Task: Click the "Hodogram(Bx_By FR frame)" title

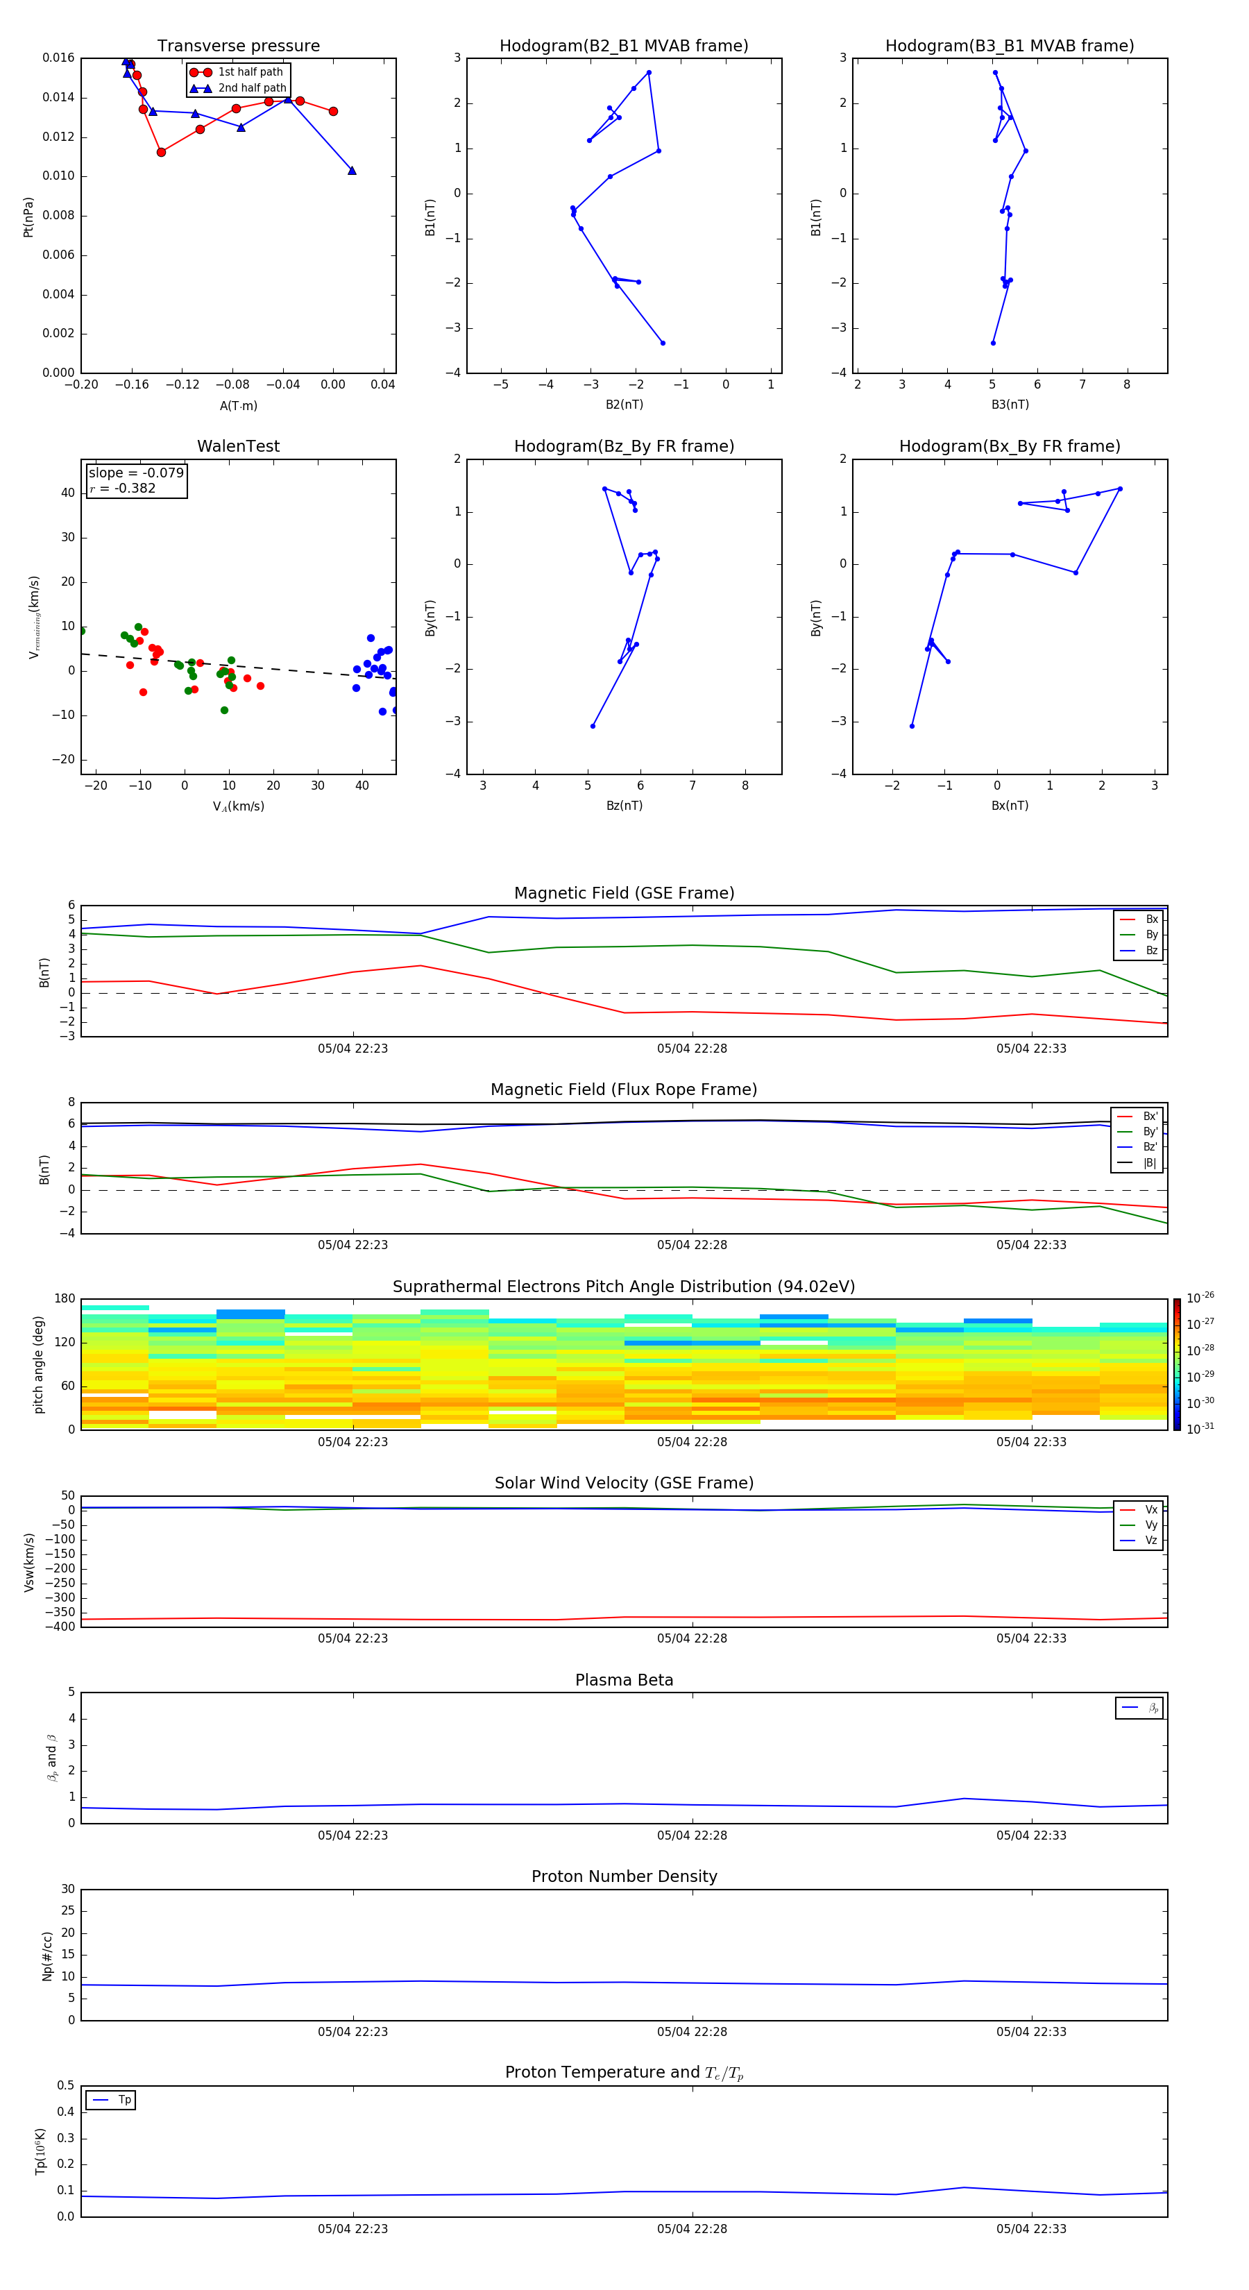Action: 1010,446
